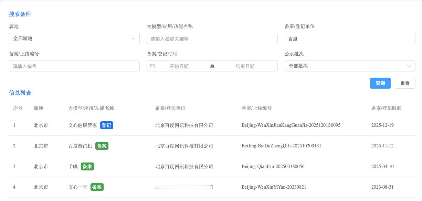422x201 pixels.
Task: Click the Beijing-QianFan-202503180056 record number
Action: pos(273,167)
